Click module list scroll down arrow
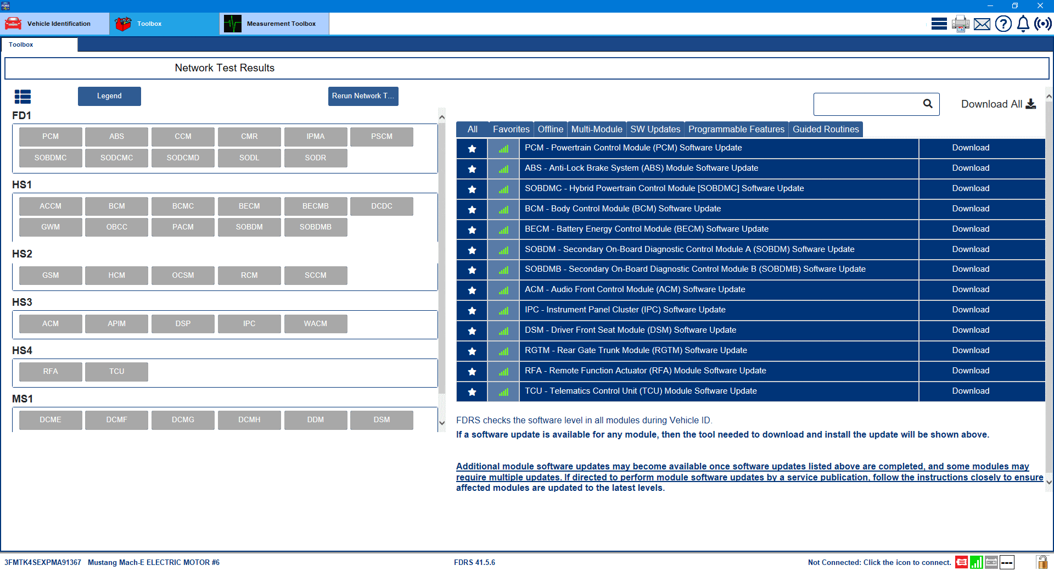Viewport: 1054px width, 571px height. tap(442, 423)
